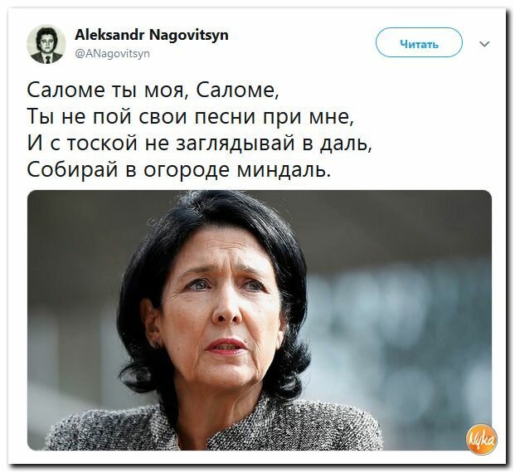Open the attached photo of the woman
The height and width of the screenshot is (473, 515).
pos(260,319)
